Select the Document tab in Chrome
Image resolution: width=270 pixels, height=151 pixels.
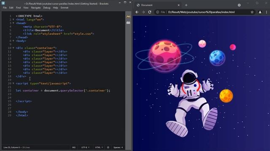tap(159, 5)
